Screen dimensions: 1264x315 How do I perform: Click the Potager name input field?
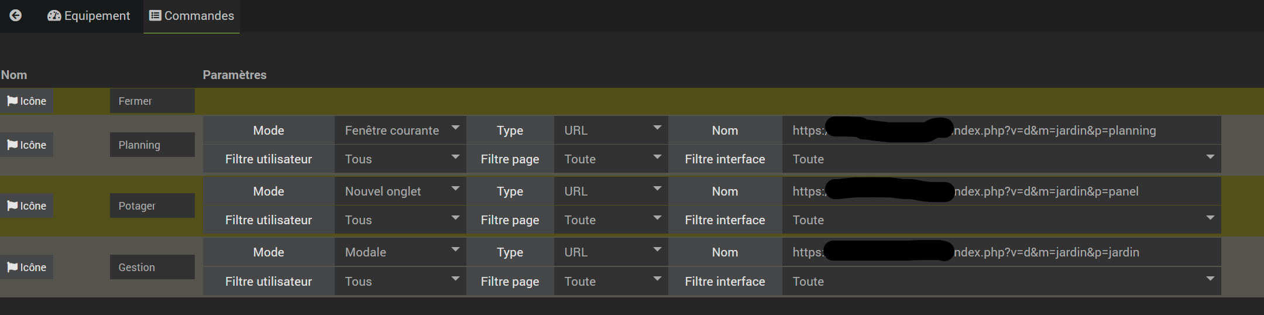pos(152,206)
